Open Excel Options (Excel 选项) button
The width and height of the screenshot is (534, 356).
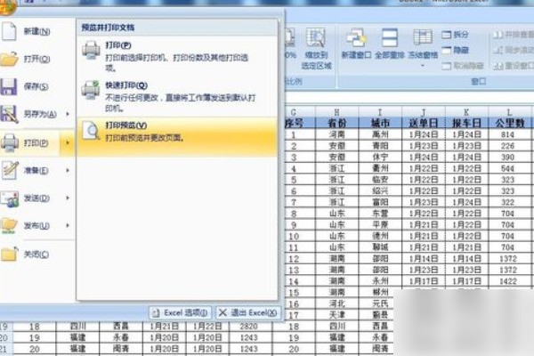pos(180,313)
